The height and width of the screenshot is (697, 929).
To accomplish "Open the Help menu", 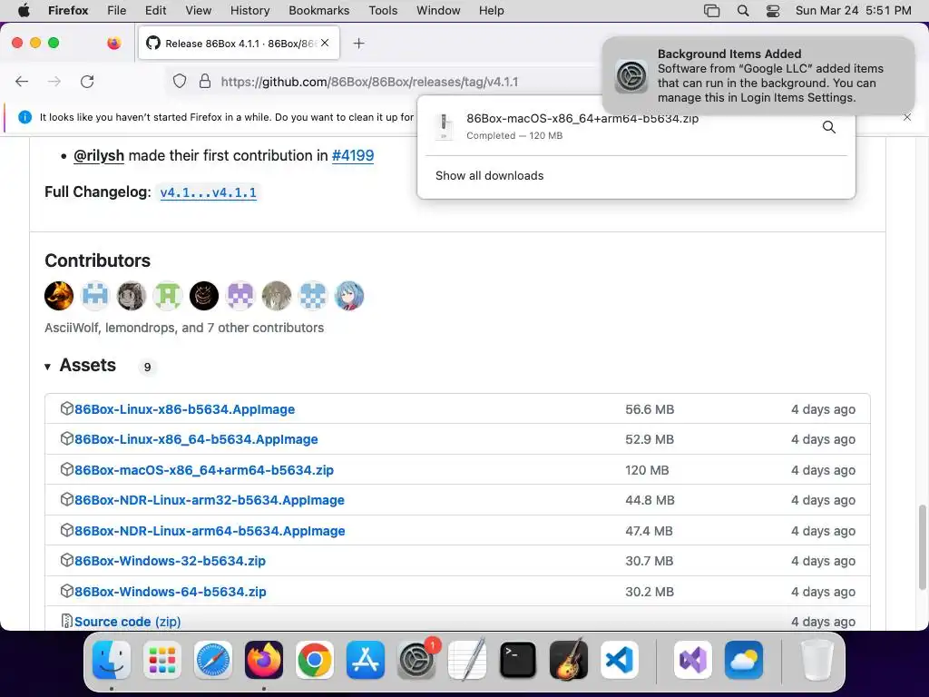I will [x=491, y=11].
